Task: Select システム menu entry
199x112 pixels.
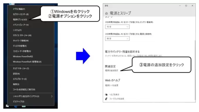Action: (17, 30)
